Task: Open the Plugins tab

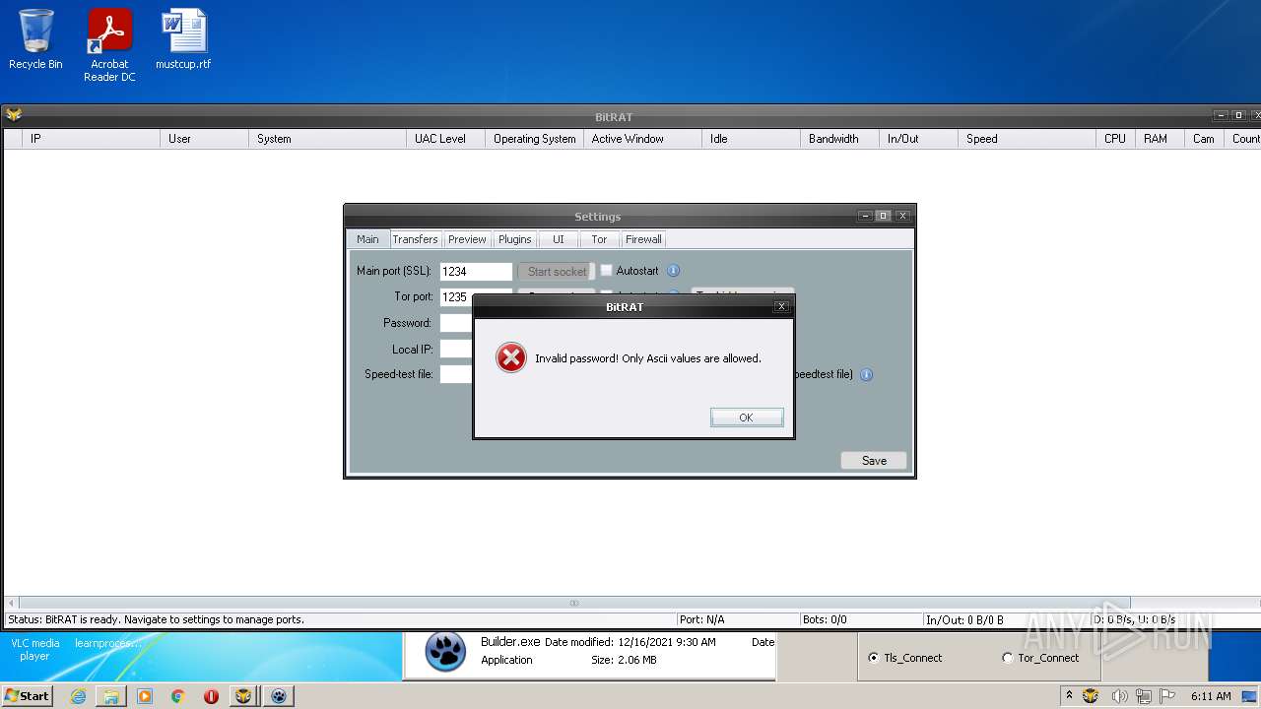Action: tap(515, 239)
